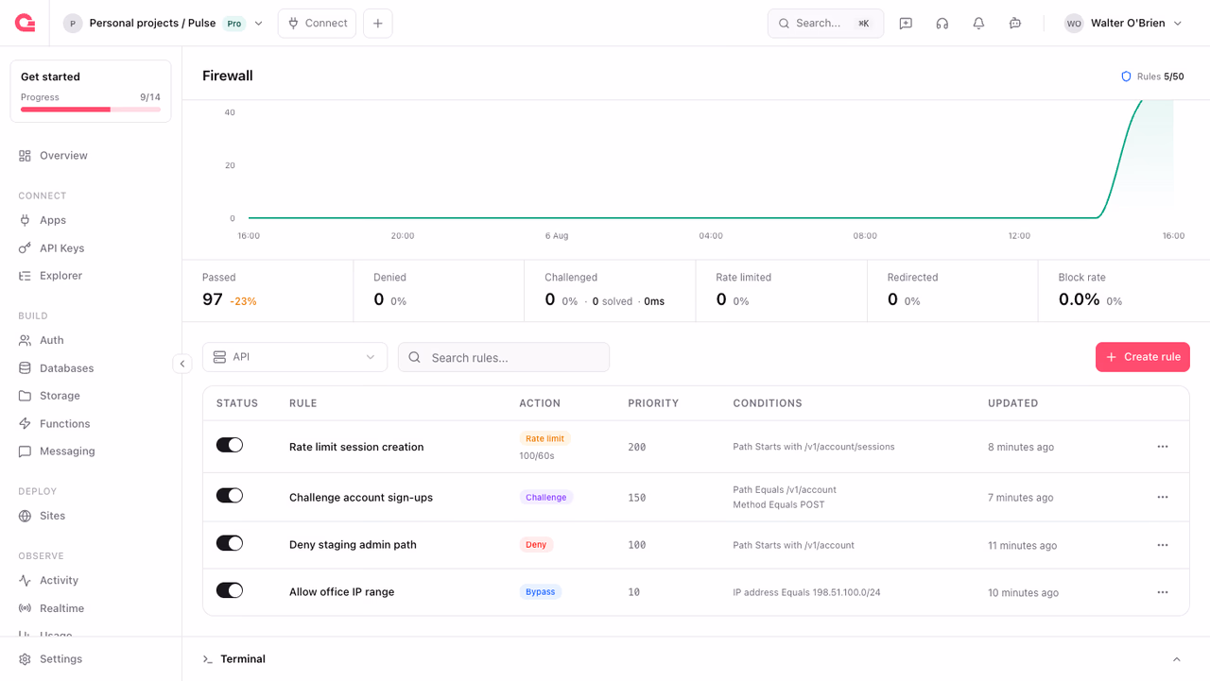
Task: Click the API Keys key icon
Action: (25, 248)
